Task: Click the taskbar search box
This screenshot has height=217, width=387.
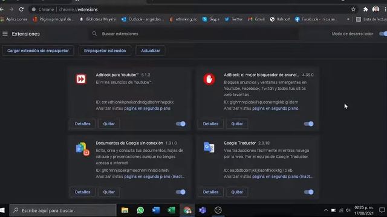Action: [x=63, y=210]
